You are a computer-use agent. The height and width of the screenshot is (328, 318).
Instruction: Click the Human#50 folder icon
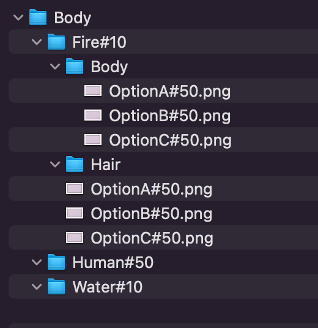(x=56, y=262)
